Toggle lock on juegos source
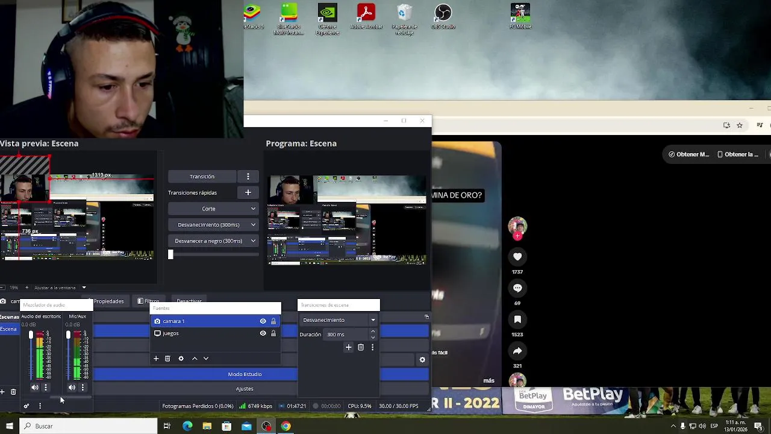Image resolution: width=771 pixels, height=434 pixels. [273, 333]
